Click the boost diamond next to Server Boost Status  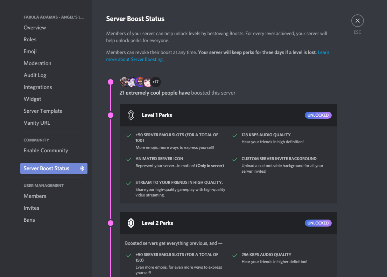tap(82, 168)
